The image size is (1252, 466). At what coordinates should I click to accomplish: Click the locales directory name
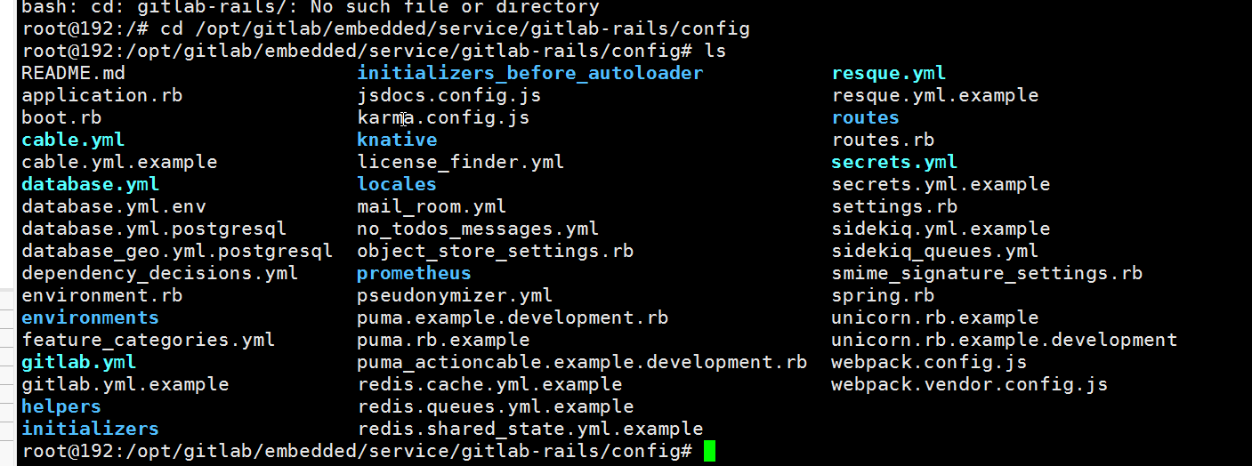(x=397, y=184)
